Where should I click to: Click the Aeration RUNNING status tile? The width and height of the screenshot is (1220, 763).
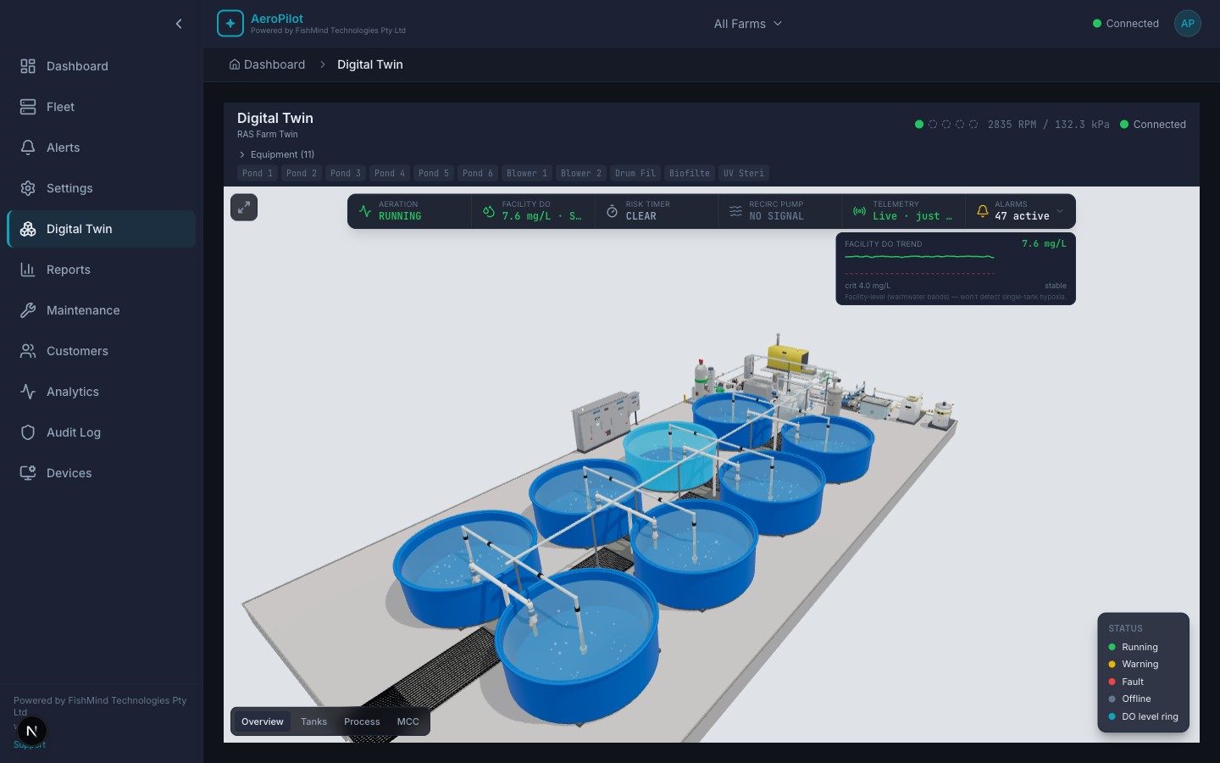[410, 211]
